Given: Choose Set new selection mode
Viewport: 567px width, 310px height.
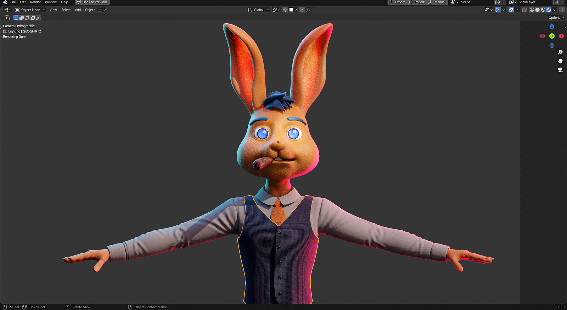Looking at the screenshot, I should point(16,18).
